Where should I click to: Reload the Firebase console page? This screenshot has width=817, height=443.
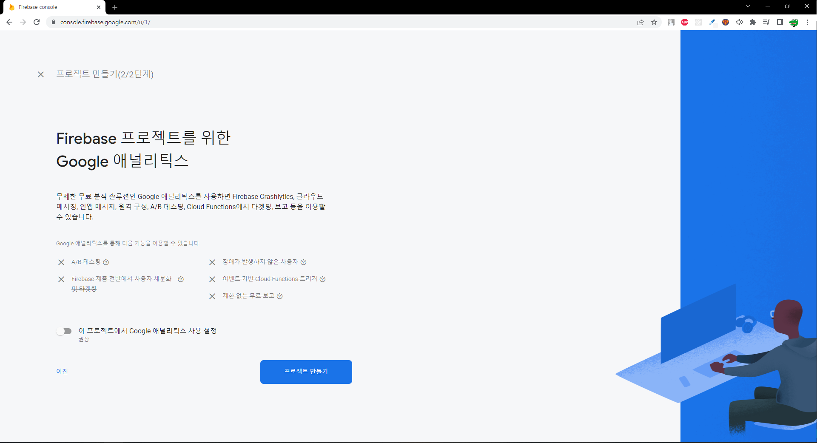[x=37, y=22]
